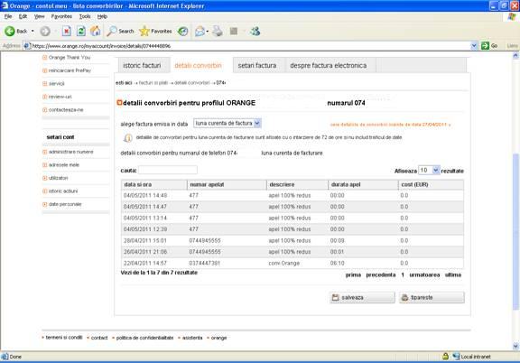Sort by durata apel column

(x=363, y=184)
